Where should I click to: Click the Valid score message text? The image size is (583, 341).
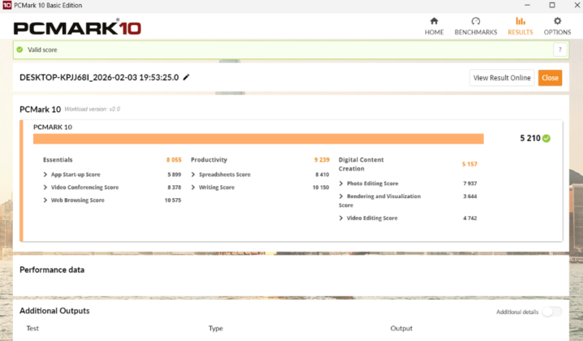point(42,50)
